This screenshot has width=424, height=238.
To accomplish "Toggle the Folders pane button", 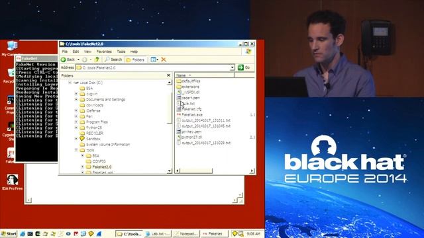I will [135, 59].
